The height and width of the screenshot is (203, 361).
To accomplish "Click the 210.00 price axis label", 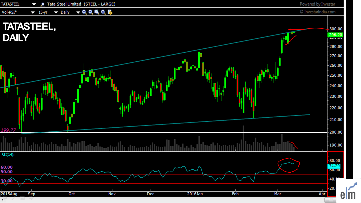I will pyautogui.click(x=336, y=119).
